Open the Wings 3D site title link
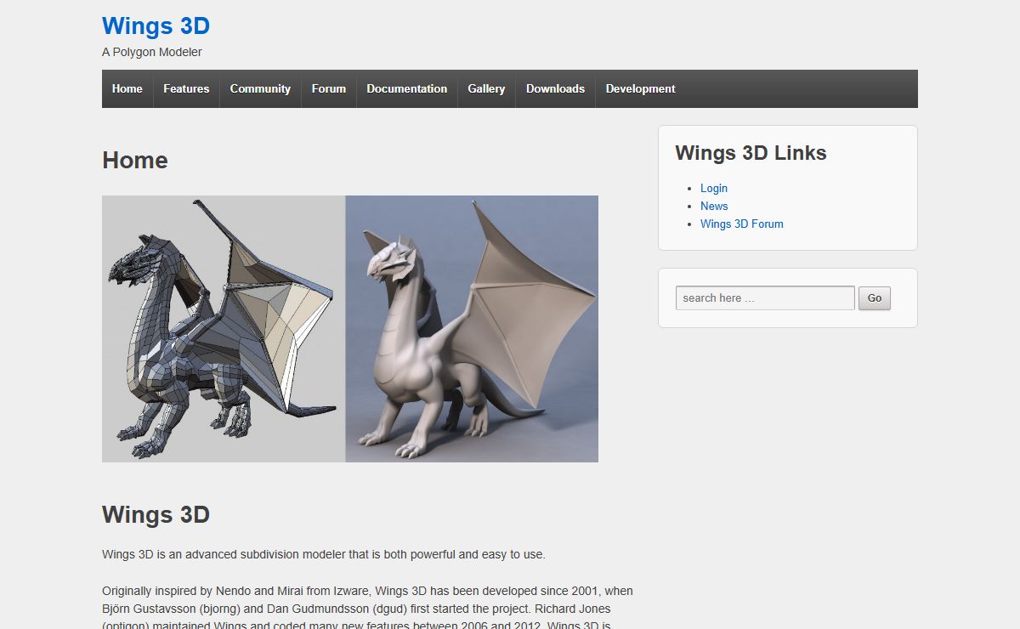 click(x=156, y=26)
